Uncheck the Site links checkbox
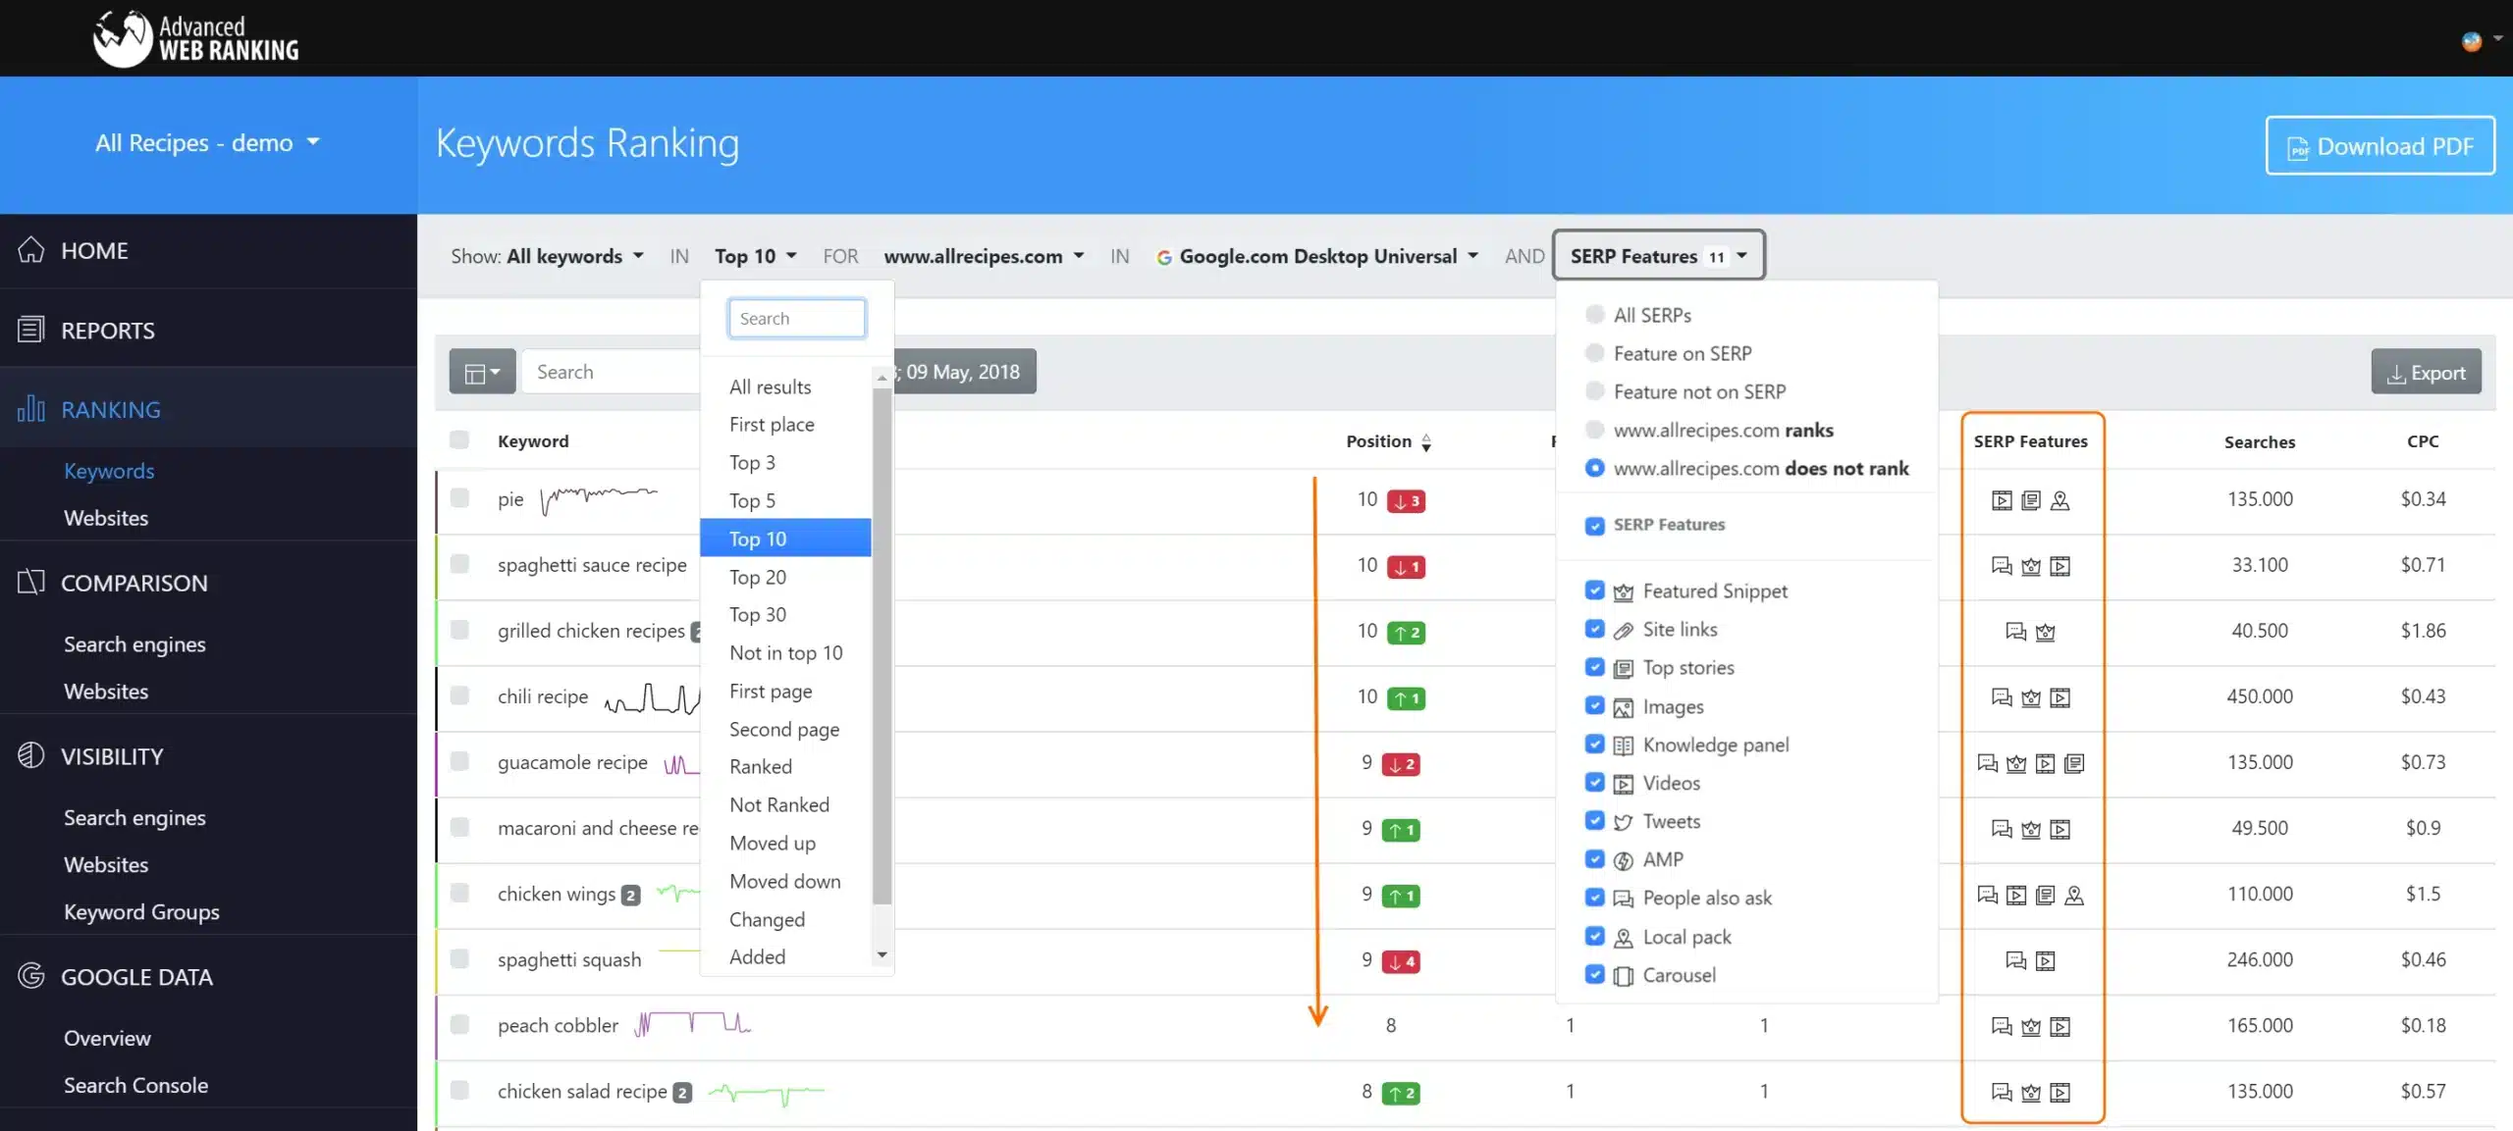Screen dimensions: 2513x1131 [1595, 629]
